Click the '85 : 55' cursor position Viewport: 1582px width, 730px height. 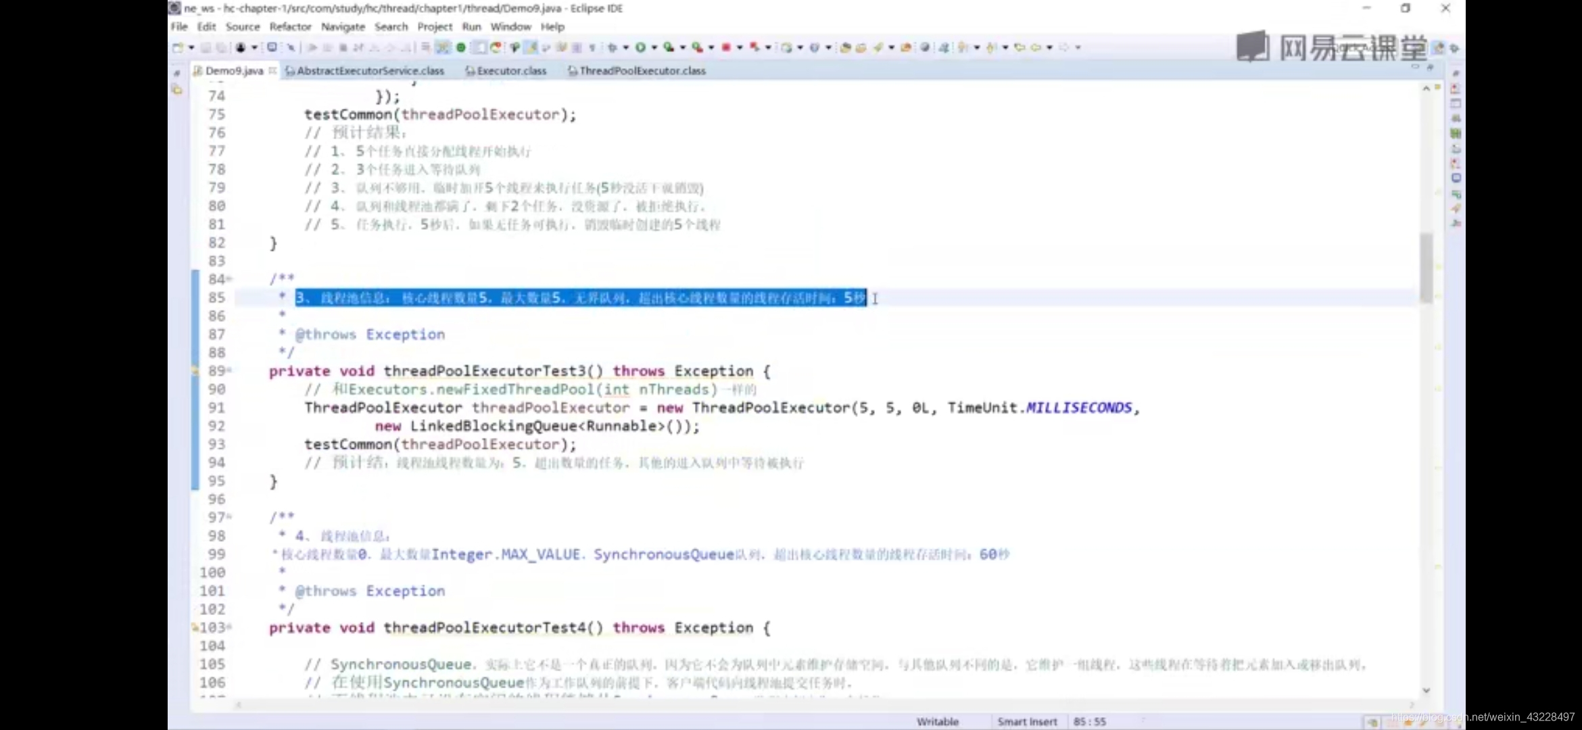(1090, 721)
